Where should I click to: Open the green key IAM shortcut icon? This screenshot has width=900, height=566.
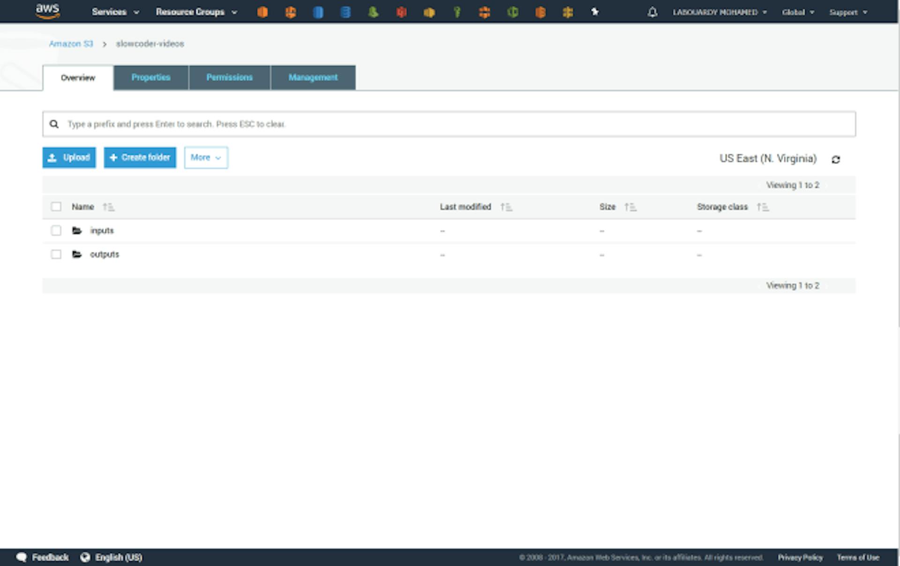pos(457,12)
